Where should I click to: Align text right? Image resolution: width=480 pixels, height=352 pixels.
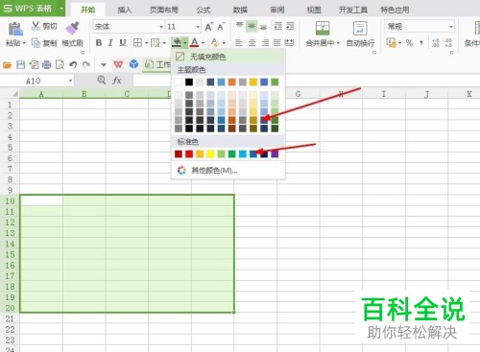tap(265, 42)
